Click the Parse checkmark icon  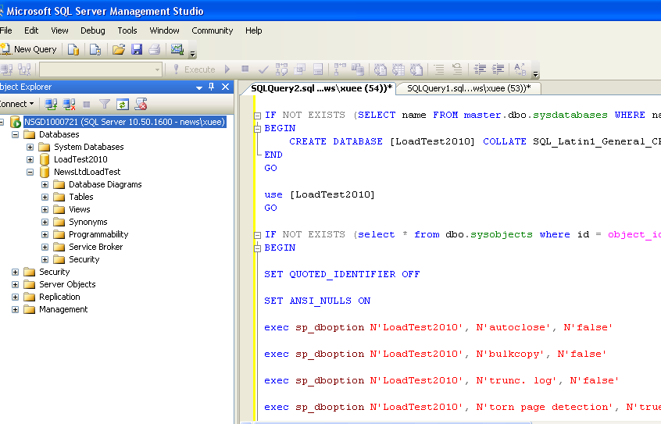coord(263,69)
